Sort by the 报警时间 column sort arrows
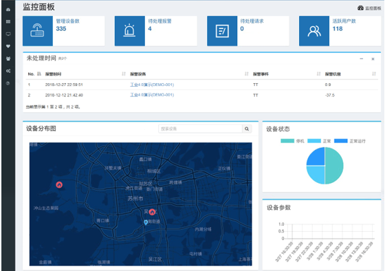This screenshot has height=271, width=385. pos(124,74)
